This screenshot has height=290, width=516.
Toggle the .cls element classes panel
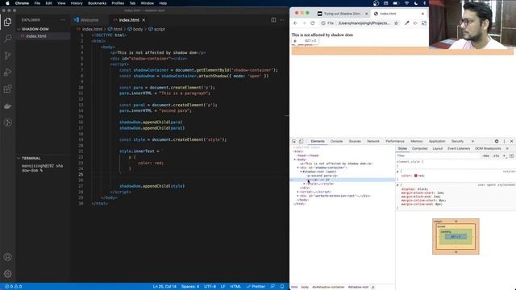(496, 155)
